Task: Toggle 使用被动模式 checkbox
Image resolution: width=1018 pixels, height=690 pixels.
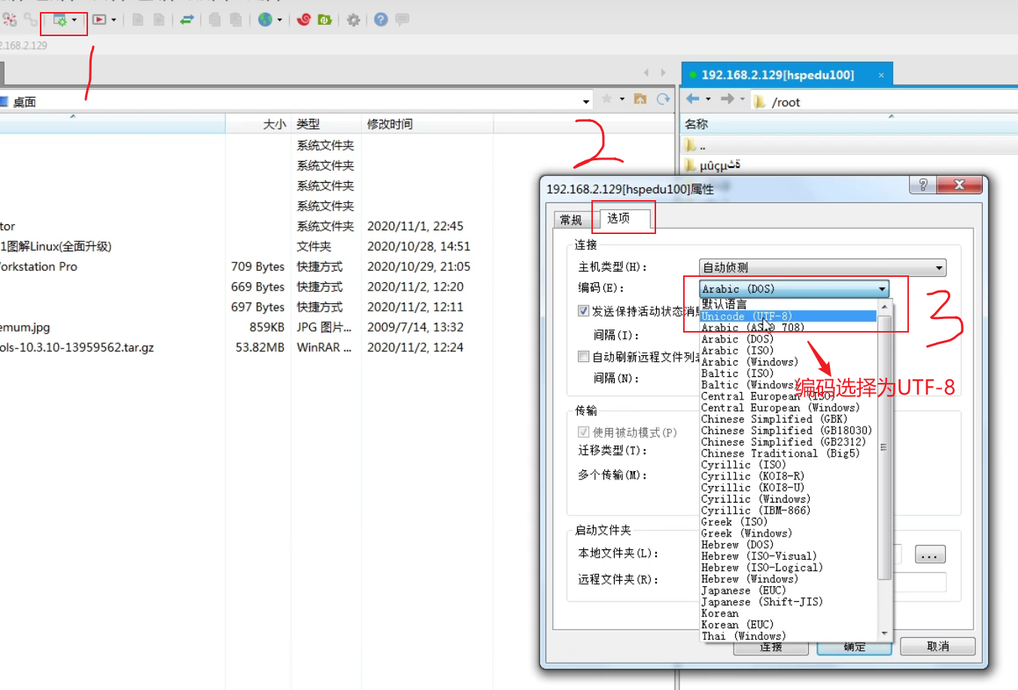Action: coord(583,432)
